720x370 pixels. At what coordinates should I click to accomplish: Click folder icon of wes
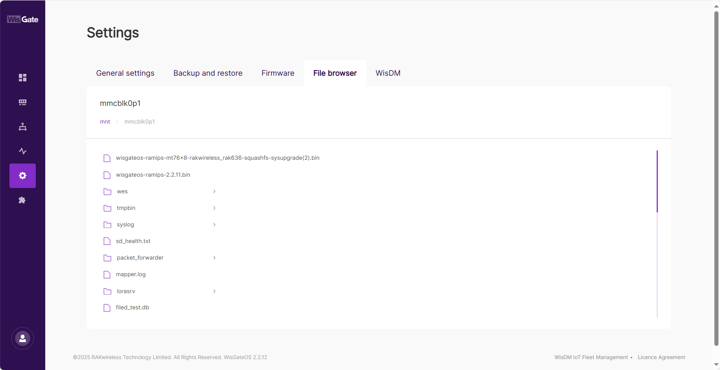coord(107,191)
